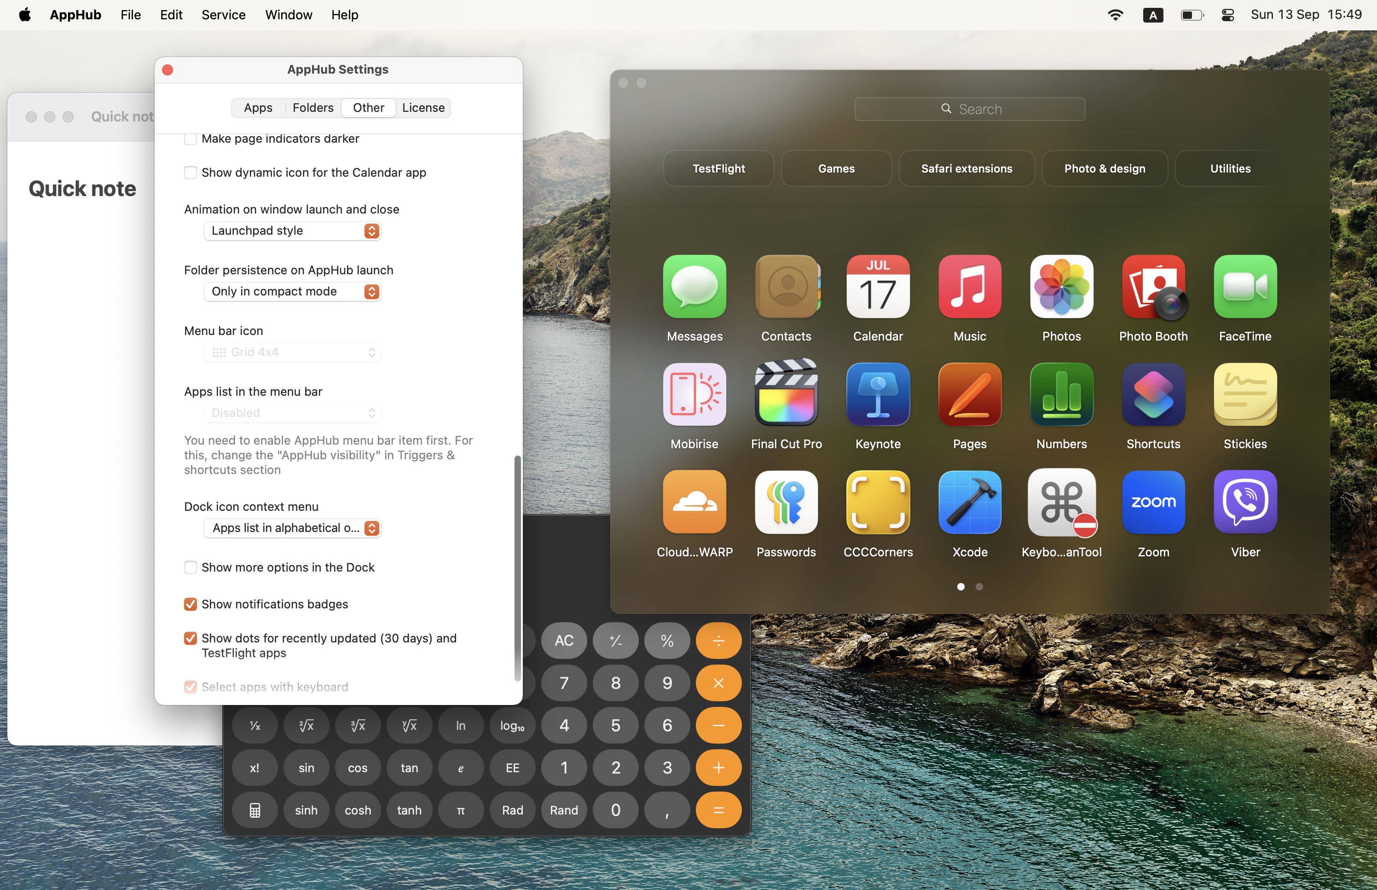This screenshot has height=890, width=1377.
Task: Launch the Music app
Action: pyautogui.click(x=970, y=287)
